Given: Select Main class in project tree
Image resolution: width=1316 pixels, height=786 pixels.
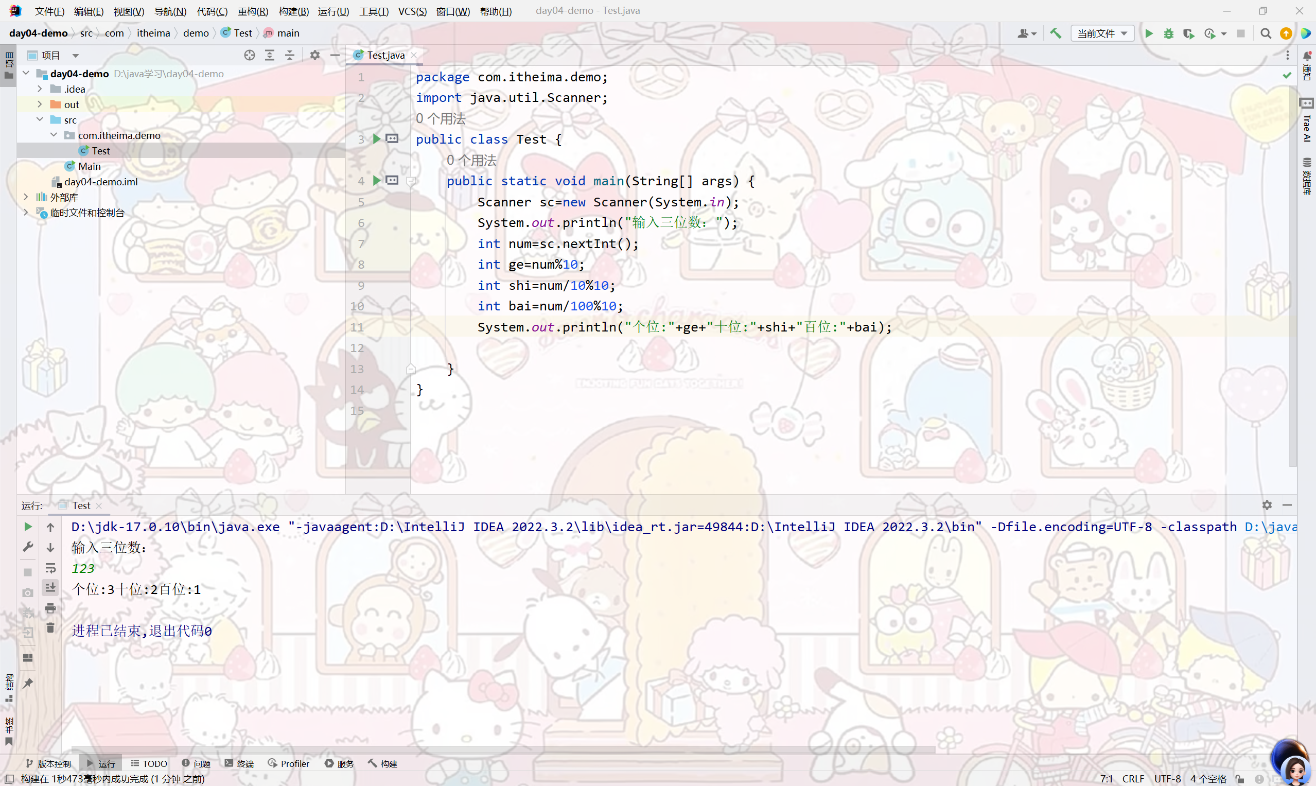Looking at the screenshot, I should click(x=90, y=166).
